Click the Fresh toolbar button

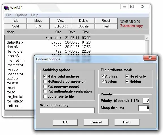point(106,26)
